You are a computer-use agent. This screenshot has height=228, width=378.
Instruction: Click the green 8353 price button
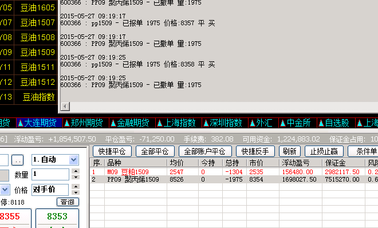[x=57, y=218]
